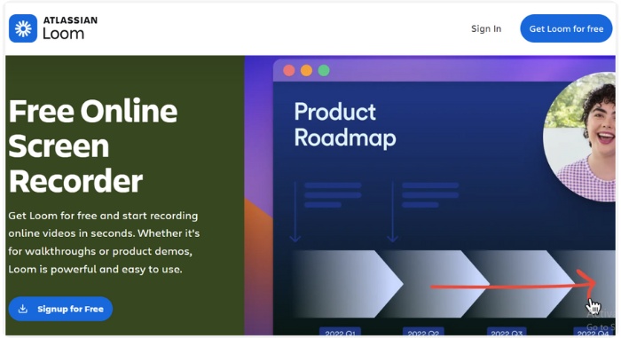The height and width of the screenshot is (338, 621).
Task: Click the 2022 Q3 roadmap label
Action: pos(507,332)
